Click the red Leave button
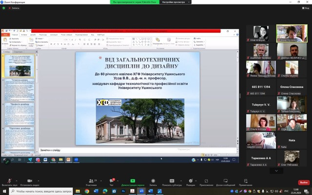312x195 pixels. [304, 182]
